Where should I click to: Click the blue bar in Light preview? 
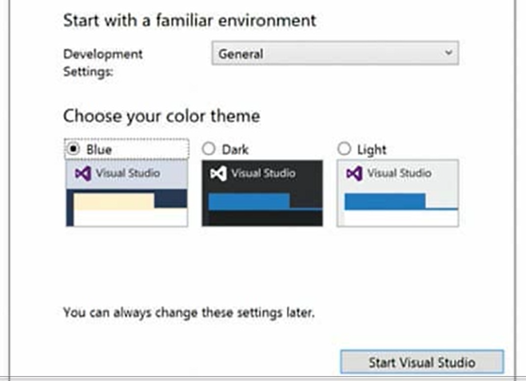[385, 201]
